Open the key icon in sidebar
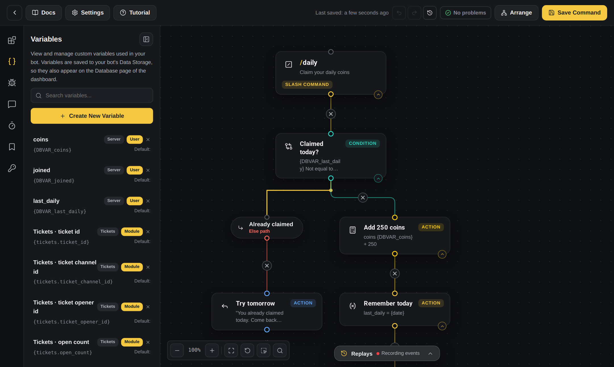614x367 pixels. [12, 168]
